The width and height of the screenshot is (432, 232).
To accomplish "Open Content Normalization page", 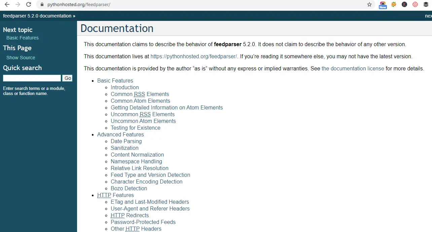I will click(x=137, y=155).
